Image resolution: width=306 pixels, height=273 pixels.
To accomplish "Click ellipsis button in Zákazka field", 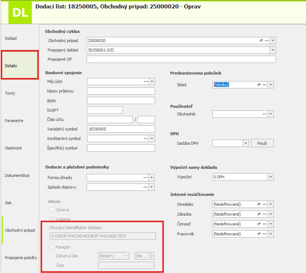I will pos(265,214).
